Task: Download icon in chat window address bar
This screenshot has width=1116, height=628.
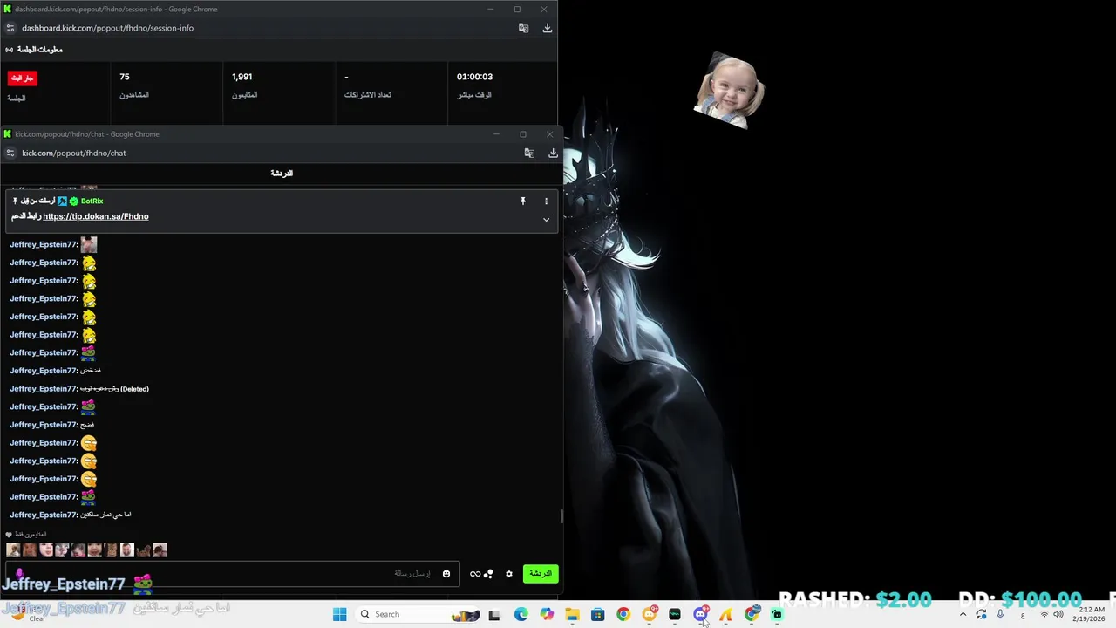Action: [x=553, y=153]
